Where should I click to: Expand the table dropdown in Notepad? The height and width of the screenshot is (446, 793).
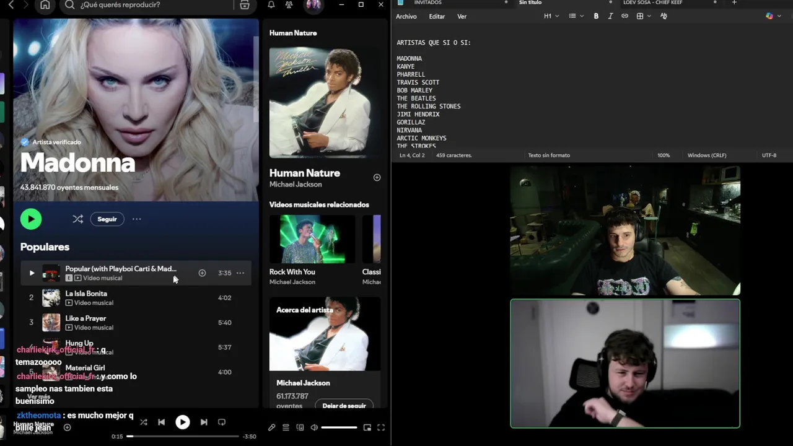coord(644,16)
